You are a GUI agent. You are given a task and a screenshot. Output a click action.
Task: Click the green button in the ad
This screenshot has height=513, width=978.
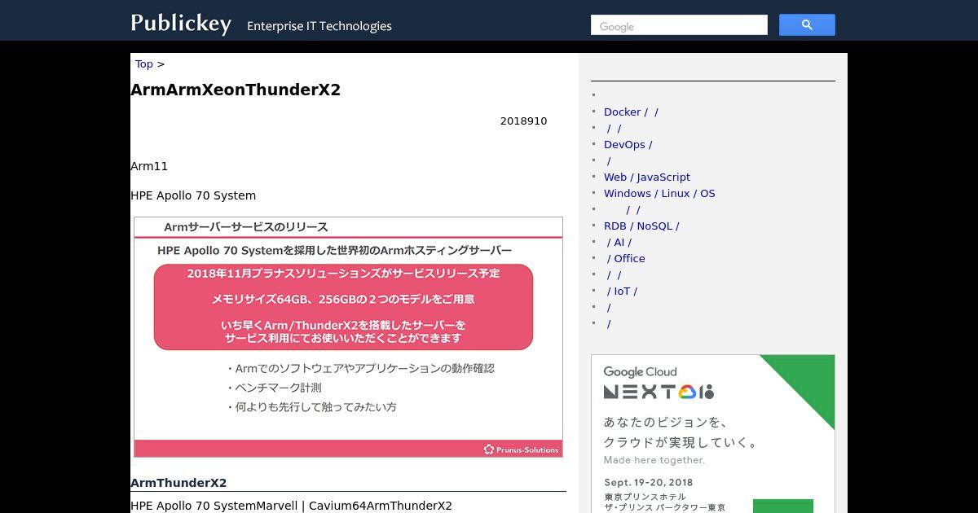tap(783, 506)
